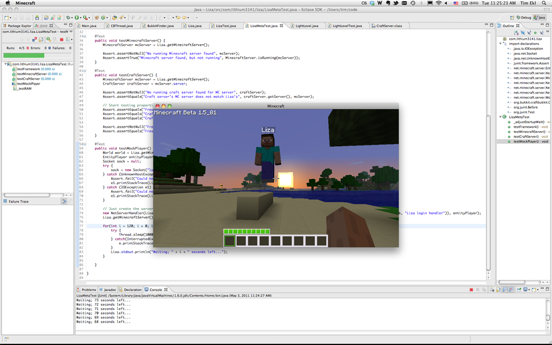Toggle Show Failures Only in JUnit view
Viewport: 552px width, 345px height.
[x=34, y=39]
